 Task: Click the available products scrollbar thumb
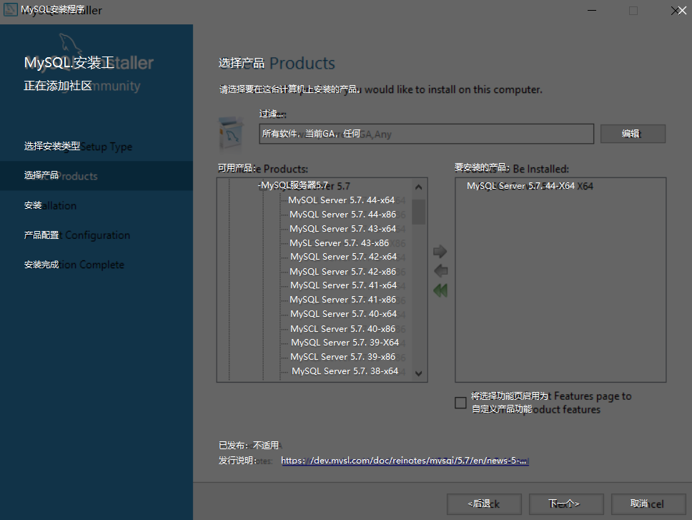point(419,212)
